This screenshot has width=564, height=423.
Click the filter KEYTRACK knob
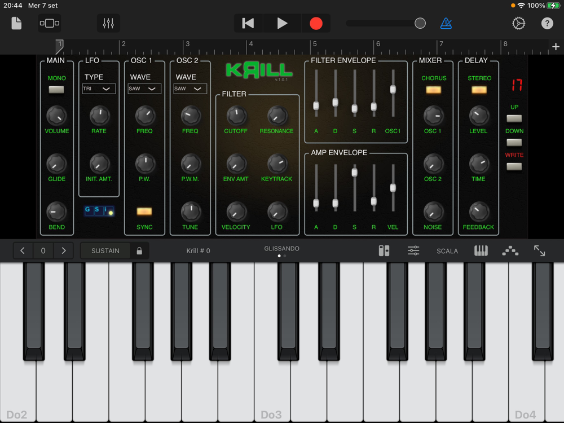(277, 164)
